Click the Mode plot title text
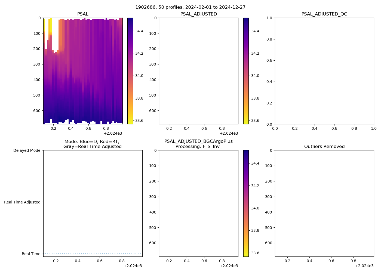 (93, 144)
